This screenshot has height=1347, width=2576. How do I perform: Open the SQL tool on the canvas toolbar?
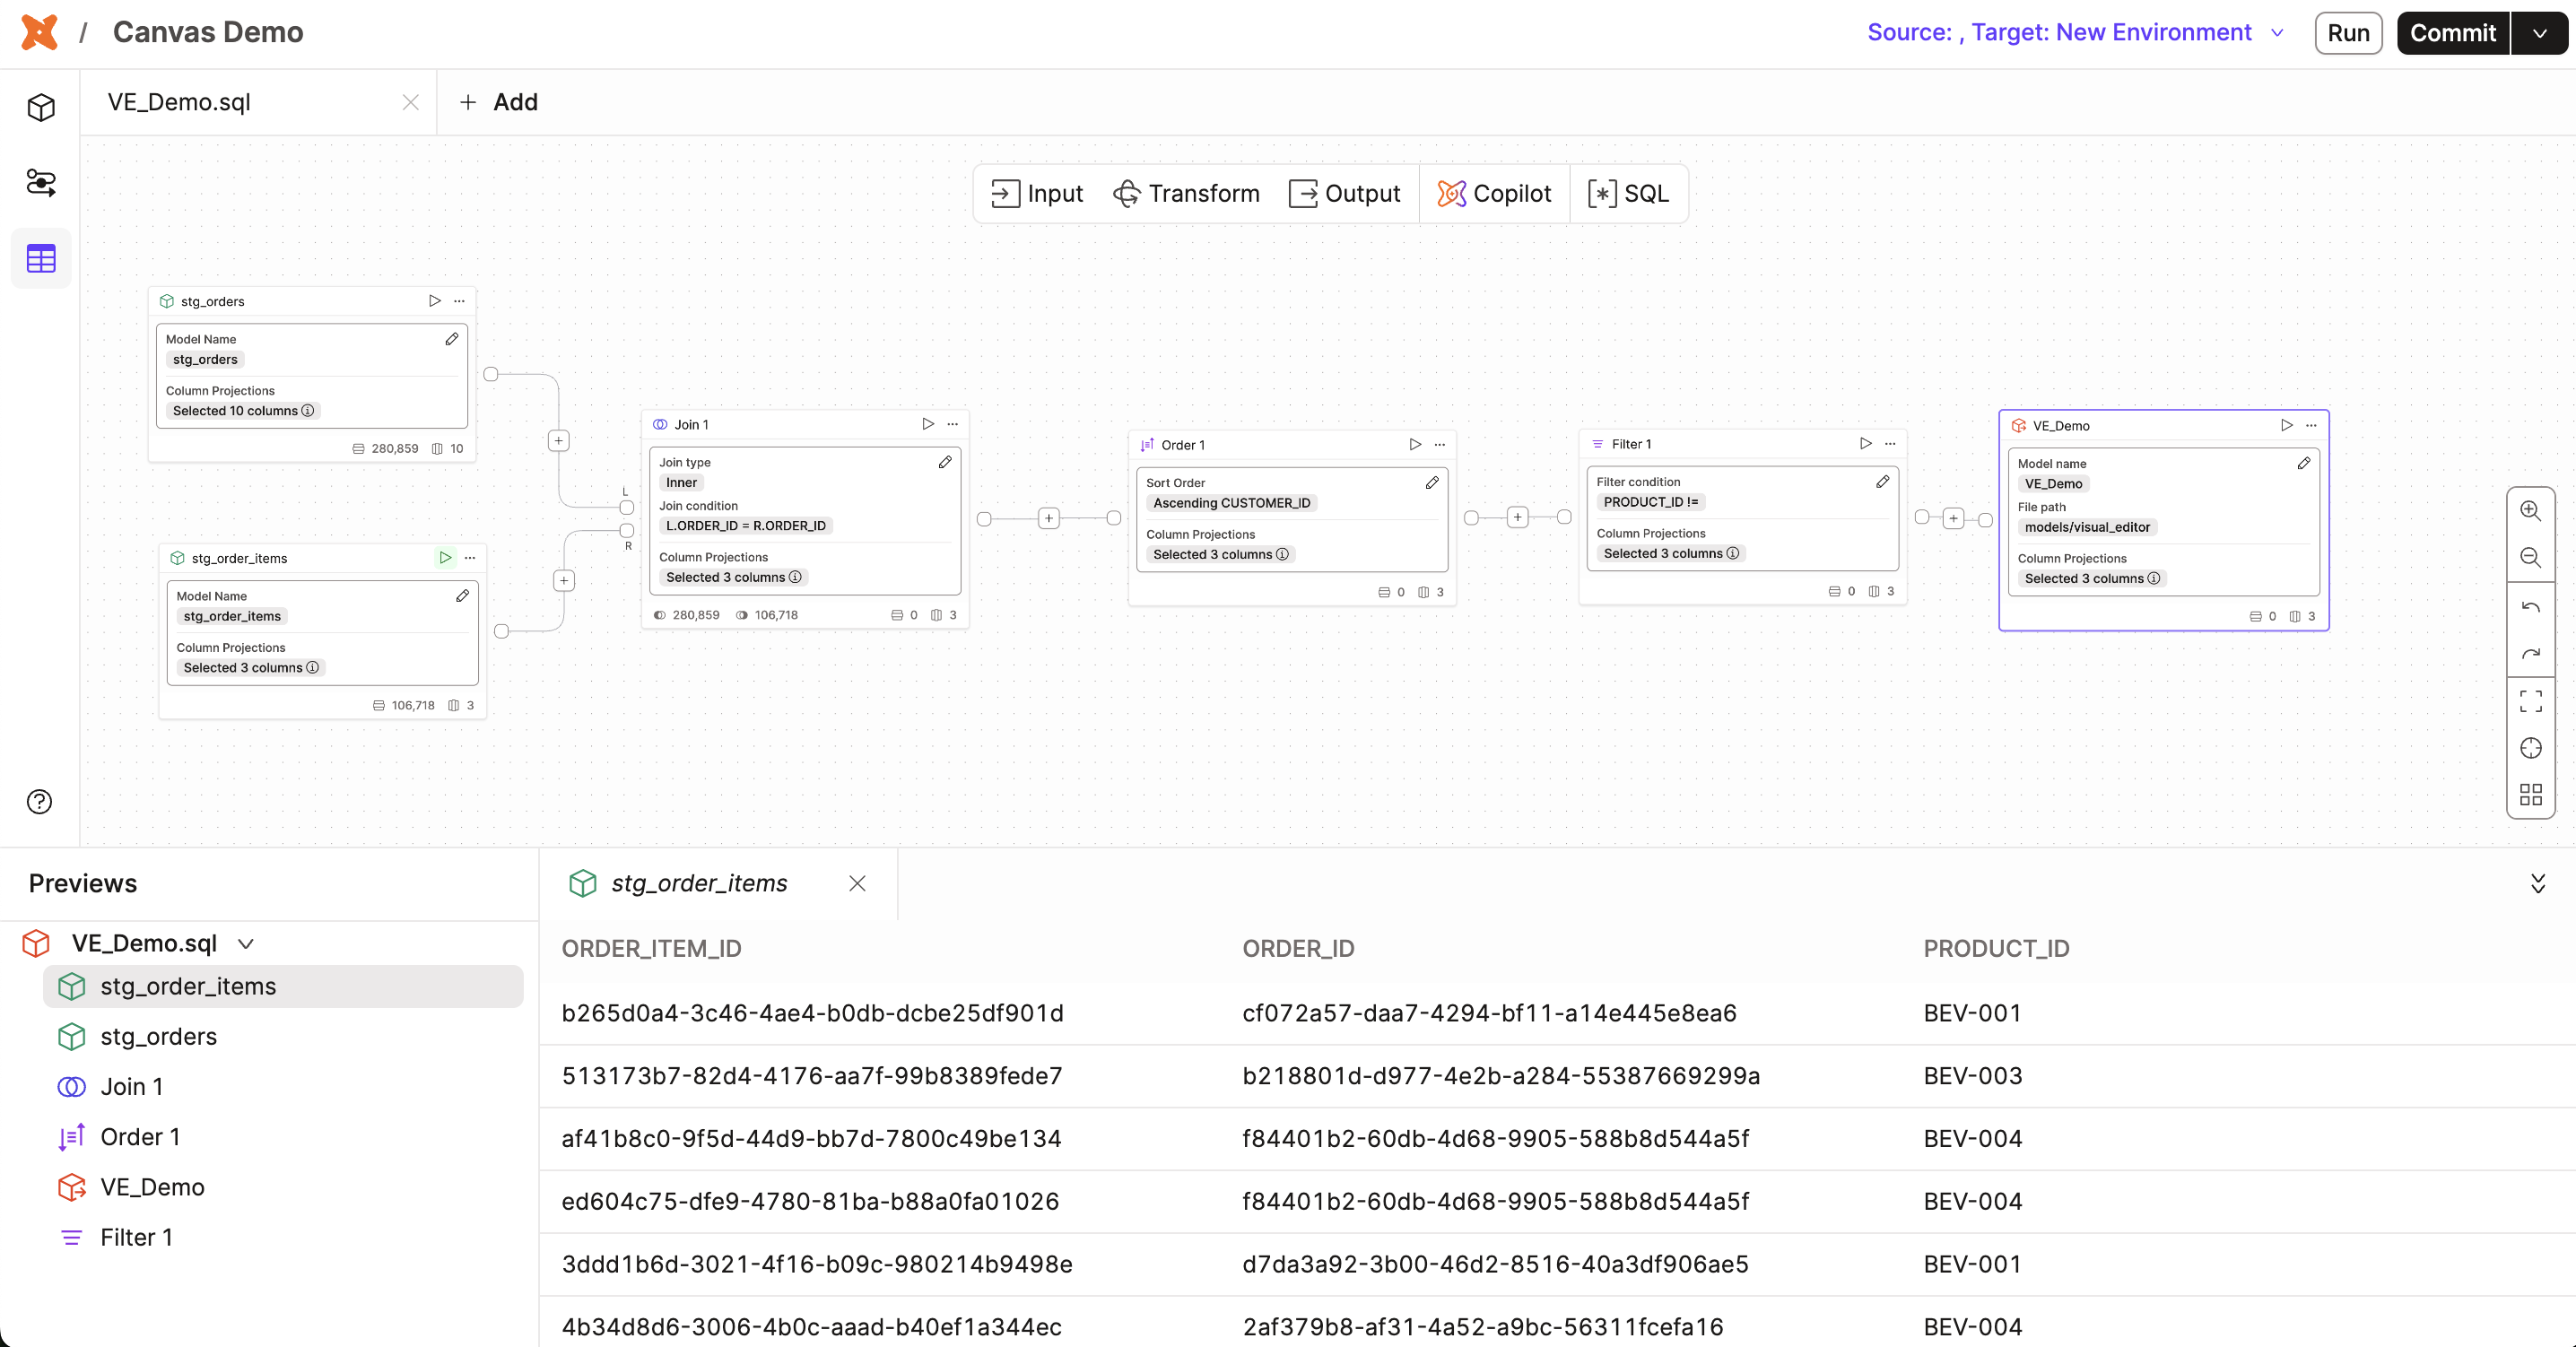[x=1628, y=193]
